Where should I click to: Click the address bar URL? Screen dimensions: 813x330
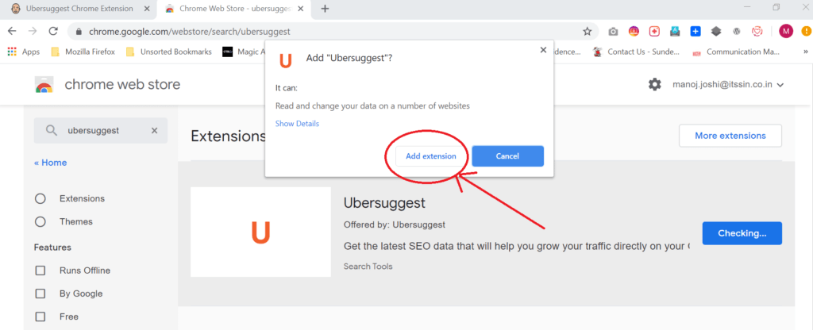tap(189, 32)
